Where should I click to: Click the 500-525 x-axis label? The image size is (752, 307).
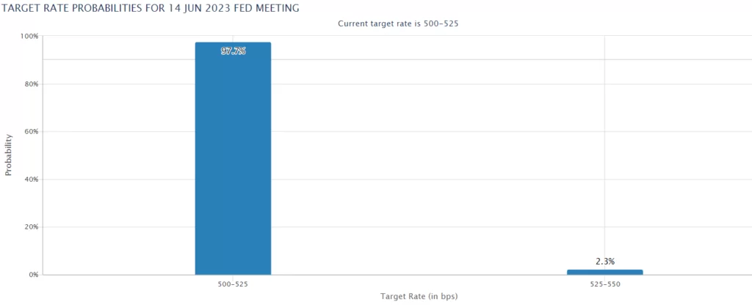233,283
